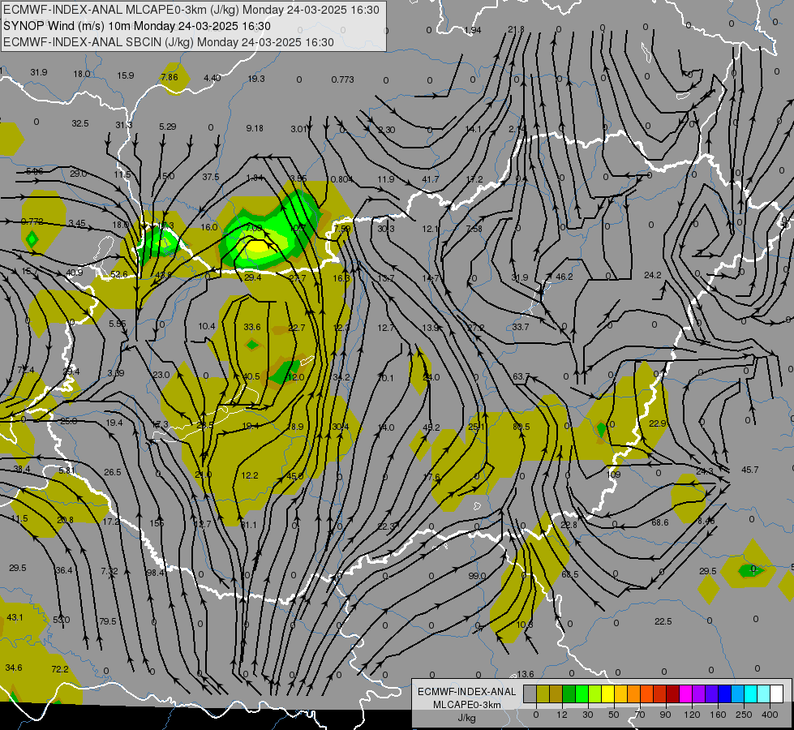Viewport: 794px width, 730px height.
Task: Click the legend scale label 160
Action: pyautogui.click(x=718, y=715)
